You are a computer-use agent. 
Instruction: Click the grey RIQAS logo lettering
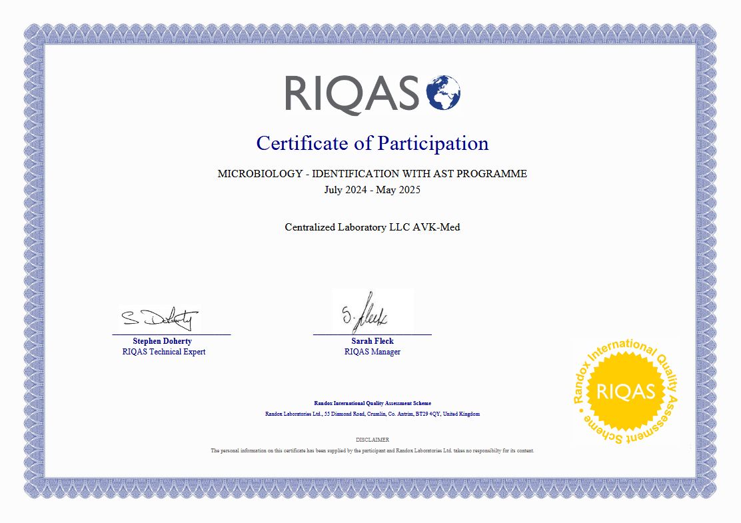click(x=352, y=93)
